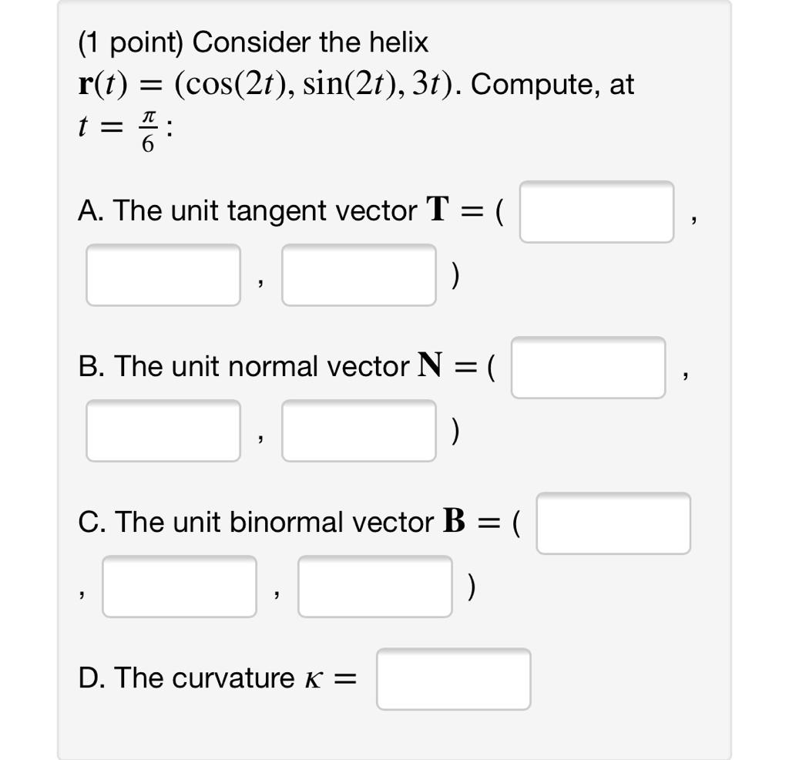Click the third unit tangent vector T input field

point(358,274)
